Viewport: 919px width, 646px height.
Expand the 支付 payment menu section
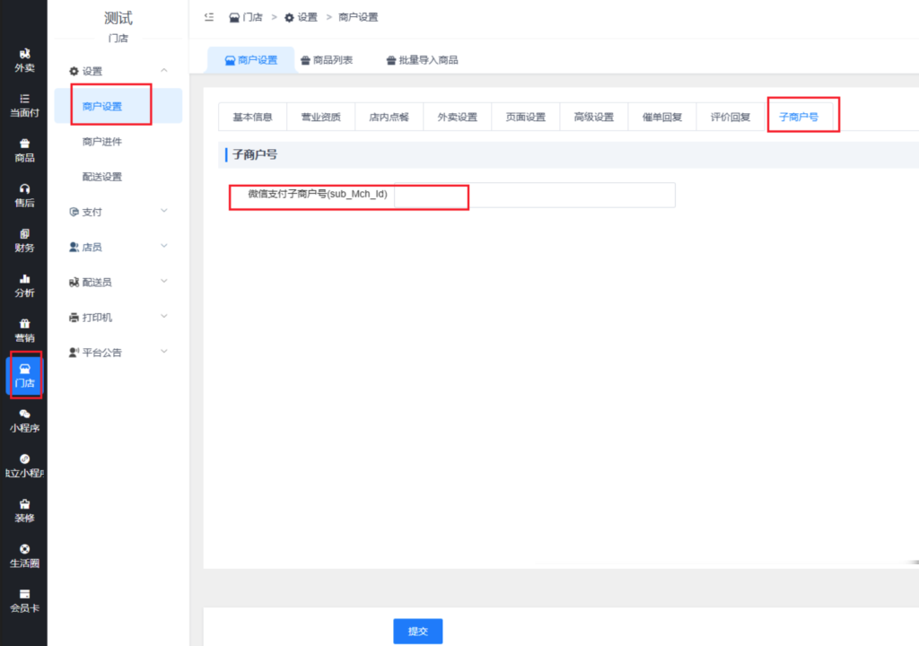point(118,212)
